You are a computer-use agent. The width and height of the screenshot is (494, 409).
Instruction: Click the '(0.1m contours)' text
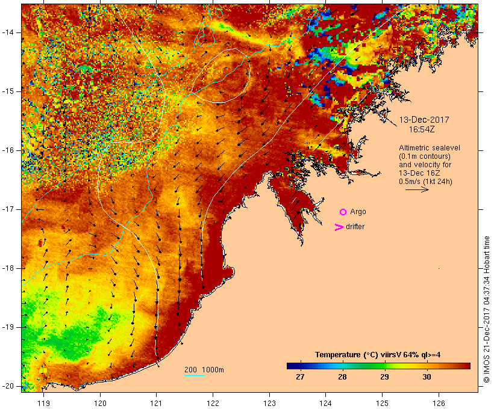click(x=425, y=156)
